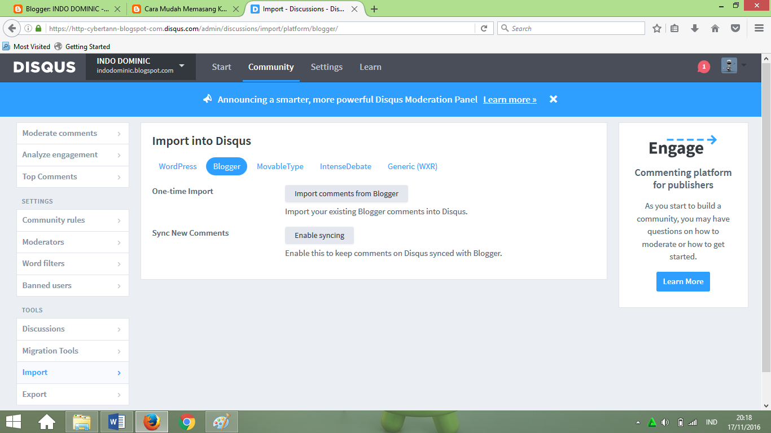Screen dimensions: 771x433
Task: Go to the Settings nav tab
Action: [x=327, y=67]
